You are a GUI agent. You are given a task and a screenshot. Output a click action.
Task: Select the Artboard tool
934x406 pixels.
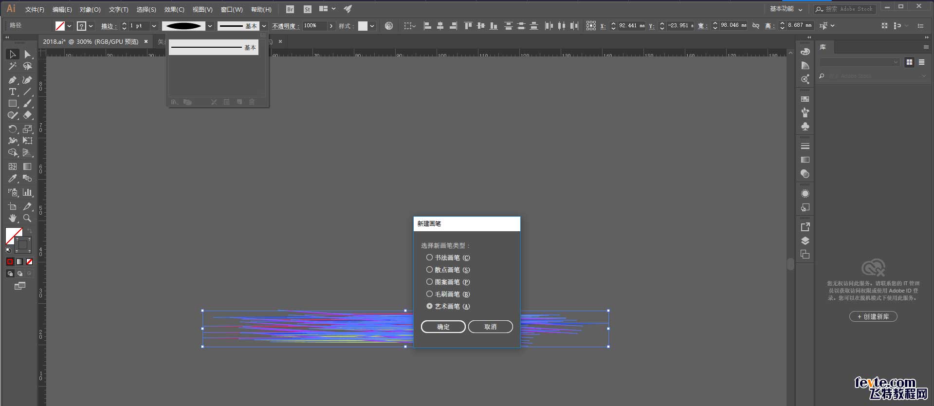[13, 206]
